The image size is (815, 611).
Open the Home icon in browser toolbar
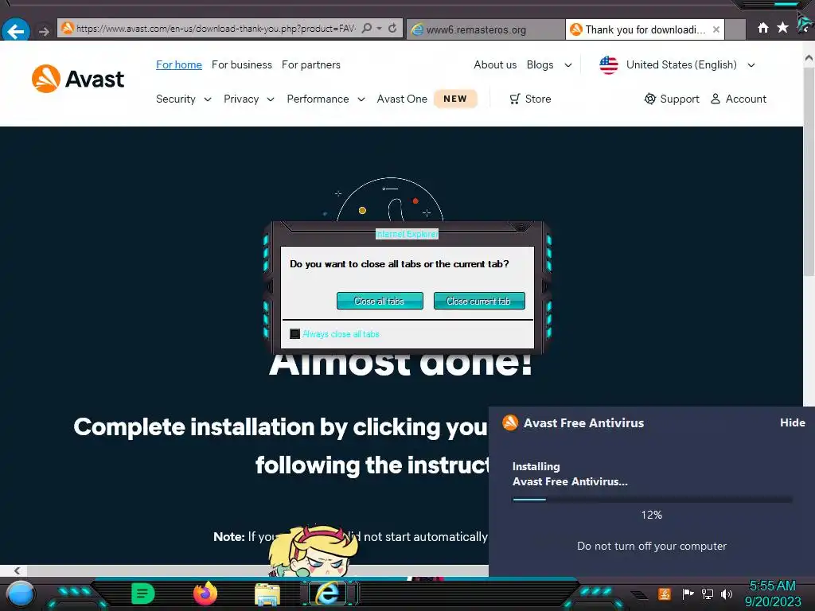pyautogui.click(x=762, y=28)
